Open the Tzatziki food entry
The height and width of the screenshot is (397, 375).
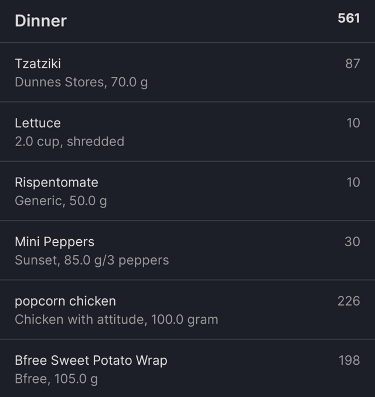click(187, 72)
